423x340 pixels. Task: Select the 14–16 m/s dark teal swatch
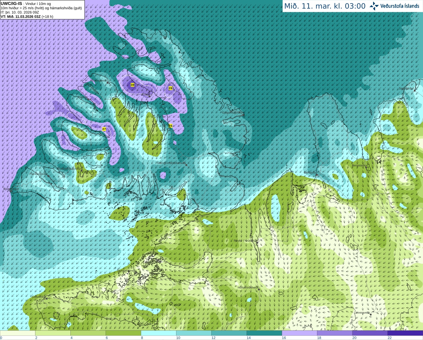(x=264, y=333)
